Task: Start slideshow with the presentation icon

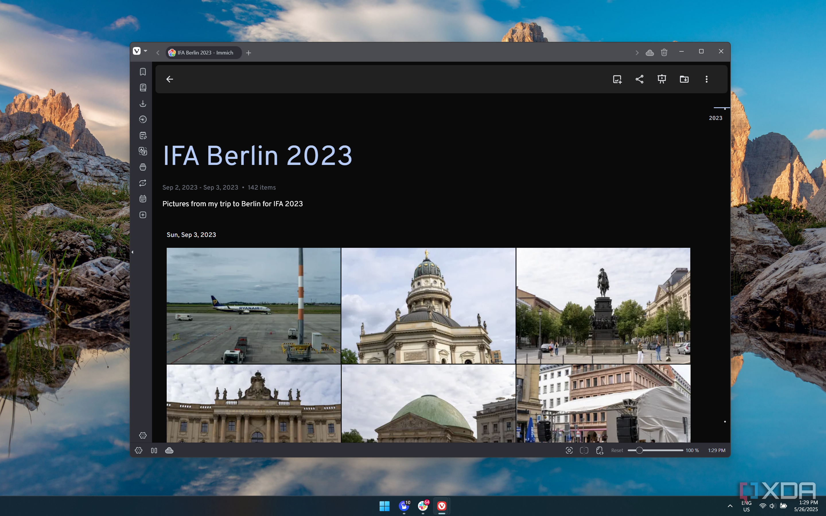Action: (x=662, y=79)
